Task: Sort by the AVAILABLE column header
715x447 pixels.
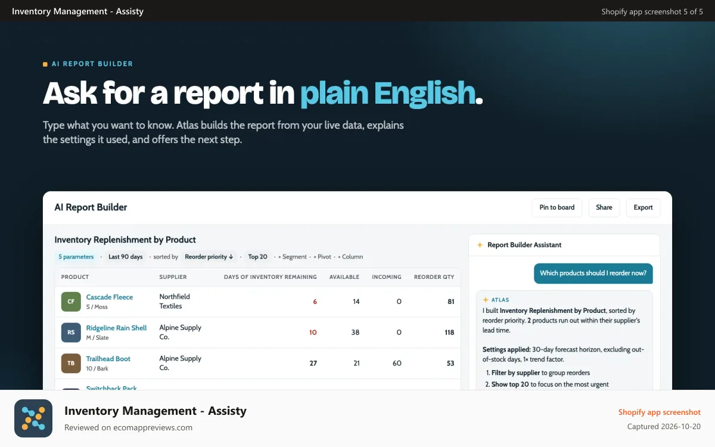Action: 344,277
